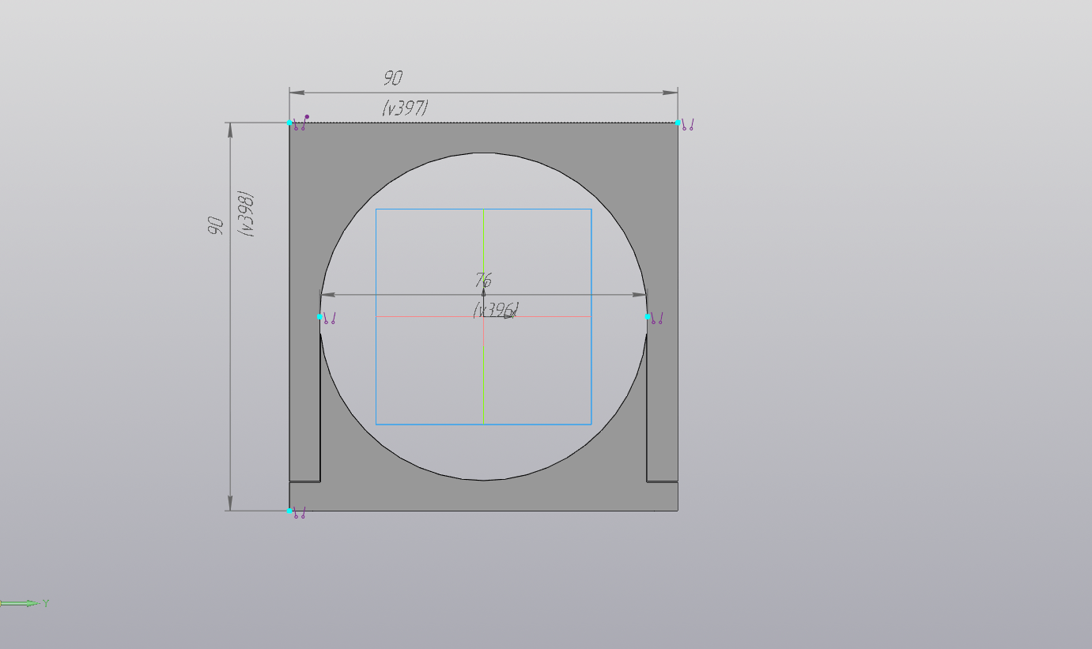Select the (v398) variable label
Image resolution: width=1092 pixels, height=649 pixels.
[246, 214]
